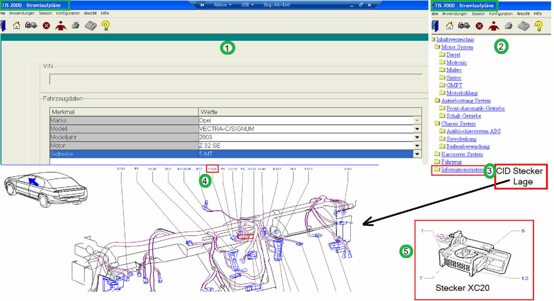Click the pin icon left of the Aktion menu
This screenshot has height=301, width=554.
202,5
